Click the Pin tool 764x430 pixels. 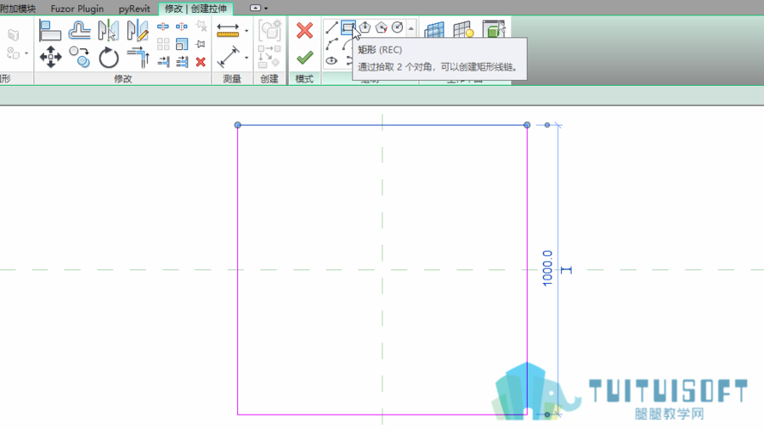(200, 45)
